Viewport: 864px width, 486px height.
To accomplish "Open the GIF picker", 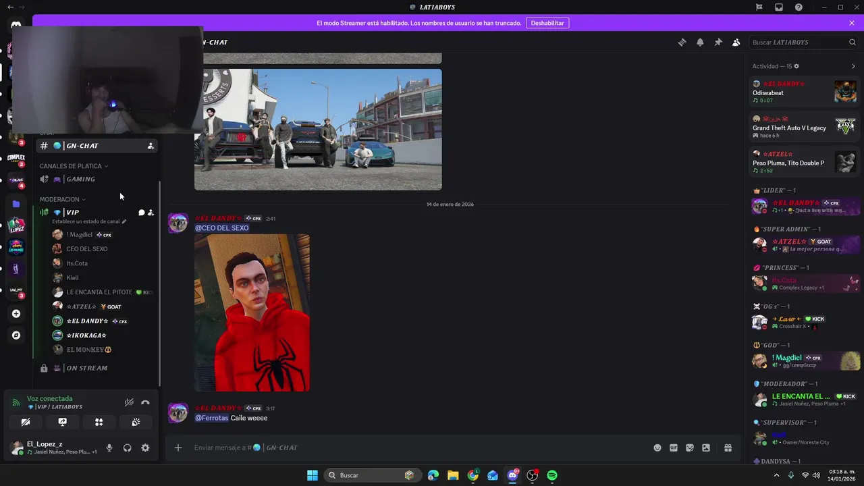I will coord(674,448).
